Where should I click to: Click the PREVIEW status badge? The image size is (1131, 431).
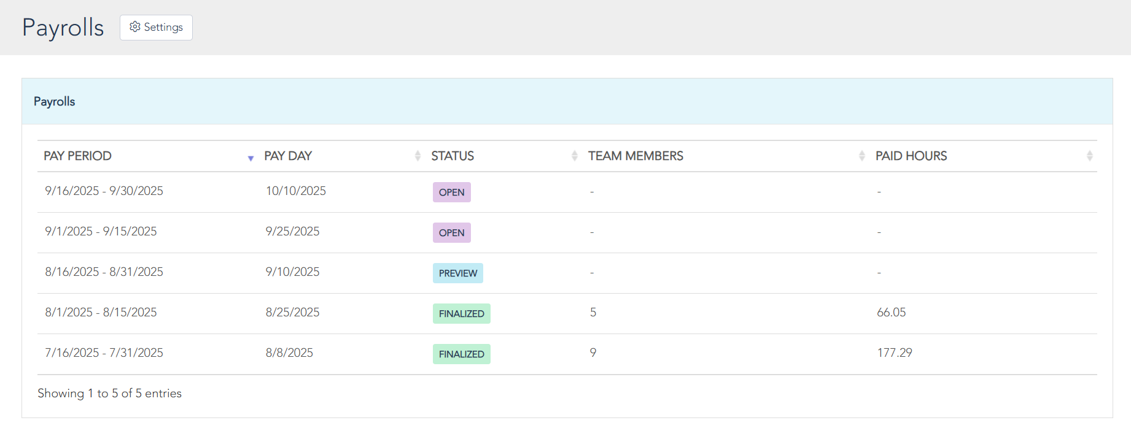457,273
